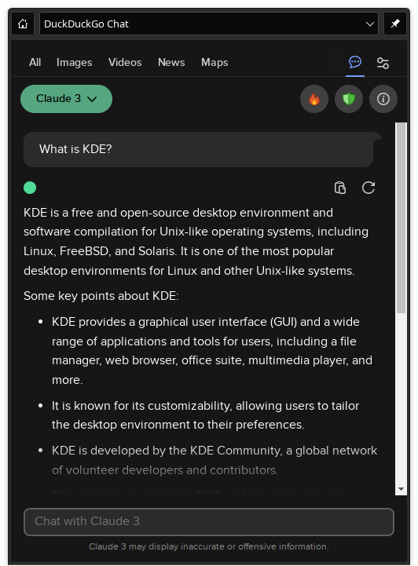Viewport: 418px width, 566px height.
Task: Switch to the All tab
Action: pos(35,63)
